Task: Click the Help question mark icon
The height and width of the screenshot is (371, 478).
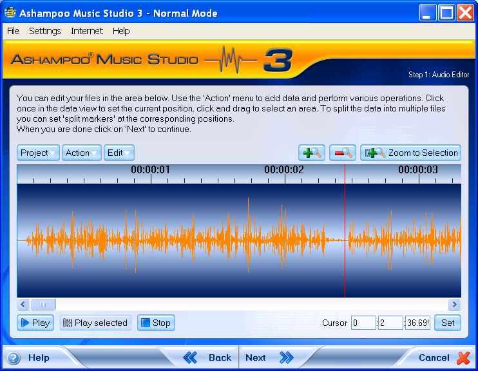Action: pos(14,358)
